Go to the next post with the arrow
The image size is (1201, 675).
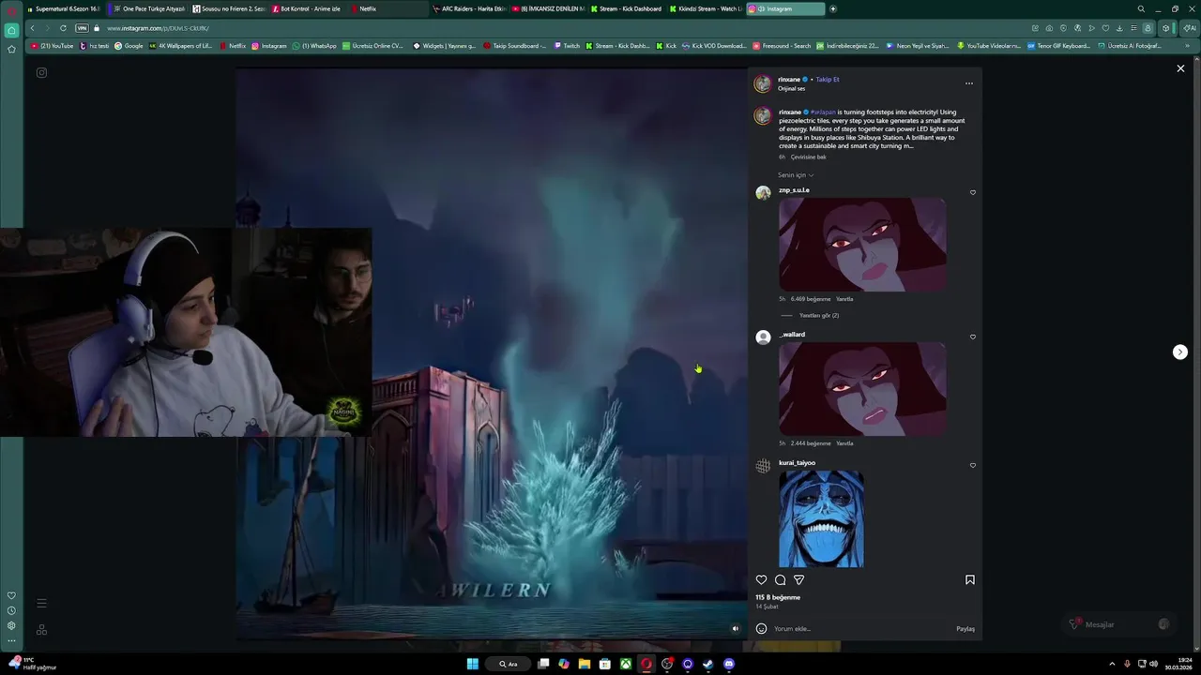click(1180, 352)
